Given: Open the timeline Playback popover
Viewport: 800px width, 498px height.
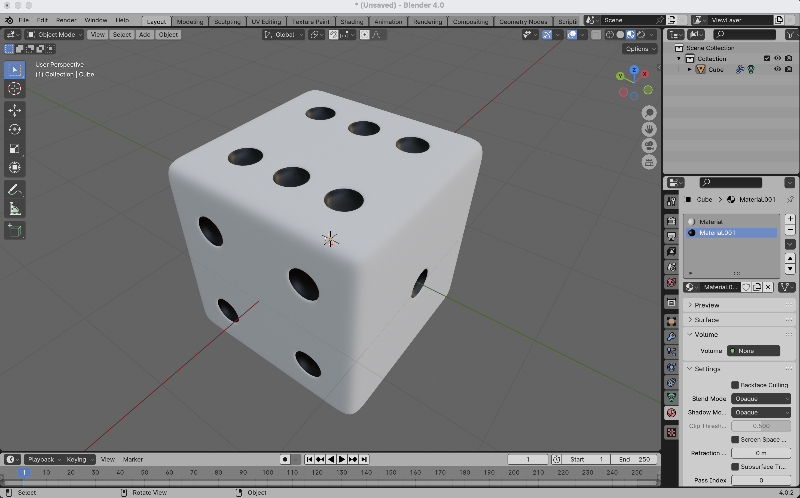Looking at the screenshot, I should [x=44, y=459].
